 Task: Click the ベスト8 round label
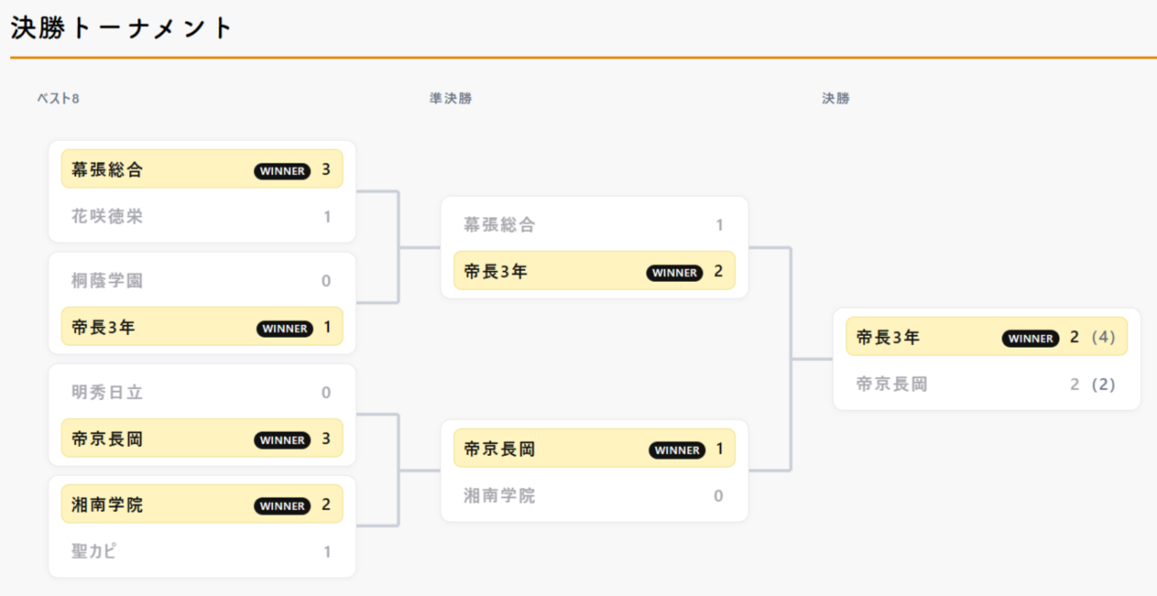click(x=58, y=98)
